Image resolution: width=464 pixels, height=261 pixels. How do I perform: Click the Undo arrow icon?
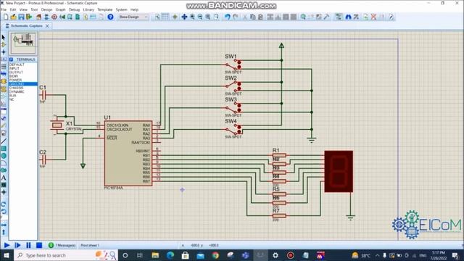[x=227, y=17]
